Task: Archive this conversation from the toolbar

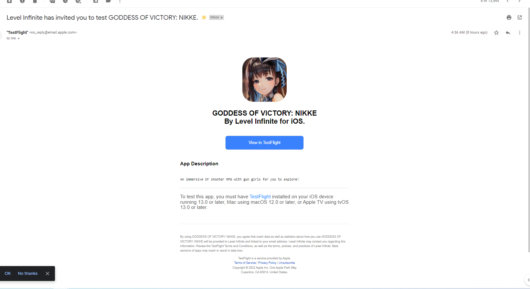Action: pyautogui.click(x=9, y=1)
